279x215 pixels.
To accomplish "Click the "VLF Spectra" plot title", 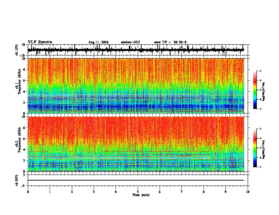I will coord(40,42).
